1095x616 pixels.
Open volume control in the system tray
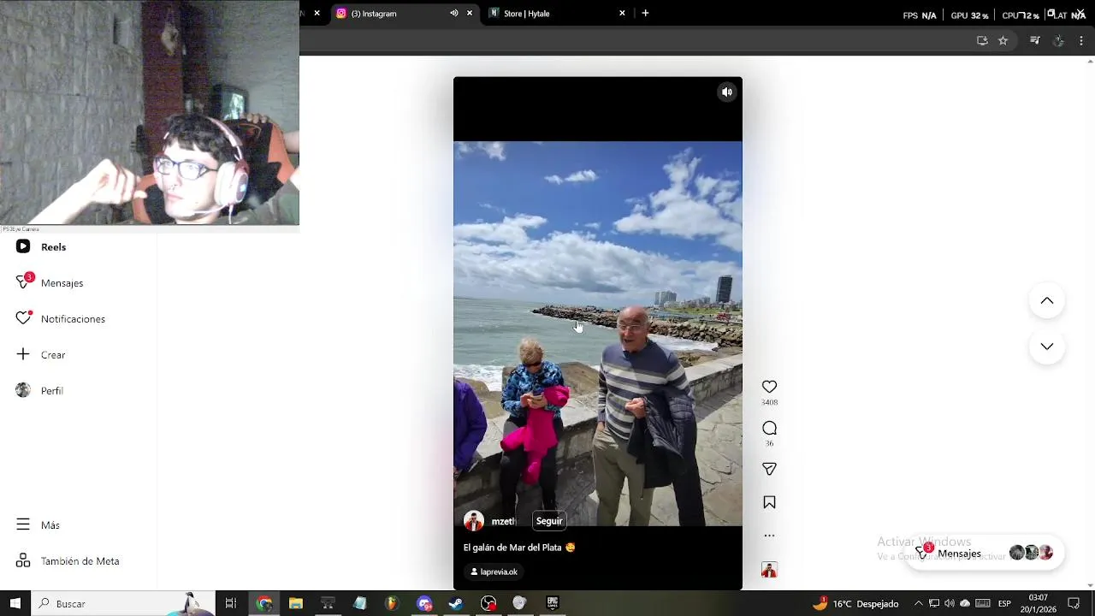(950, 603)
